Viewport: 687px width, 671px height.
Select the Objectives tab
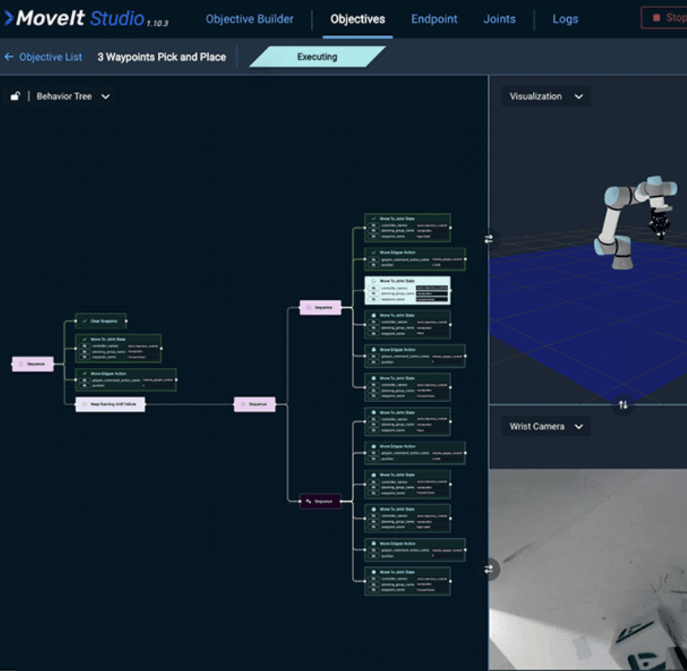pos(357,19)
